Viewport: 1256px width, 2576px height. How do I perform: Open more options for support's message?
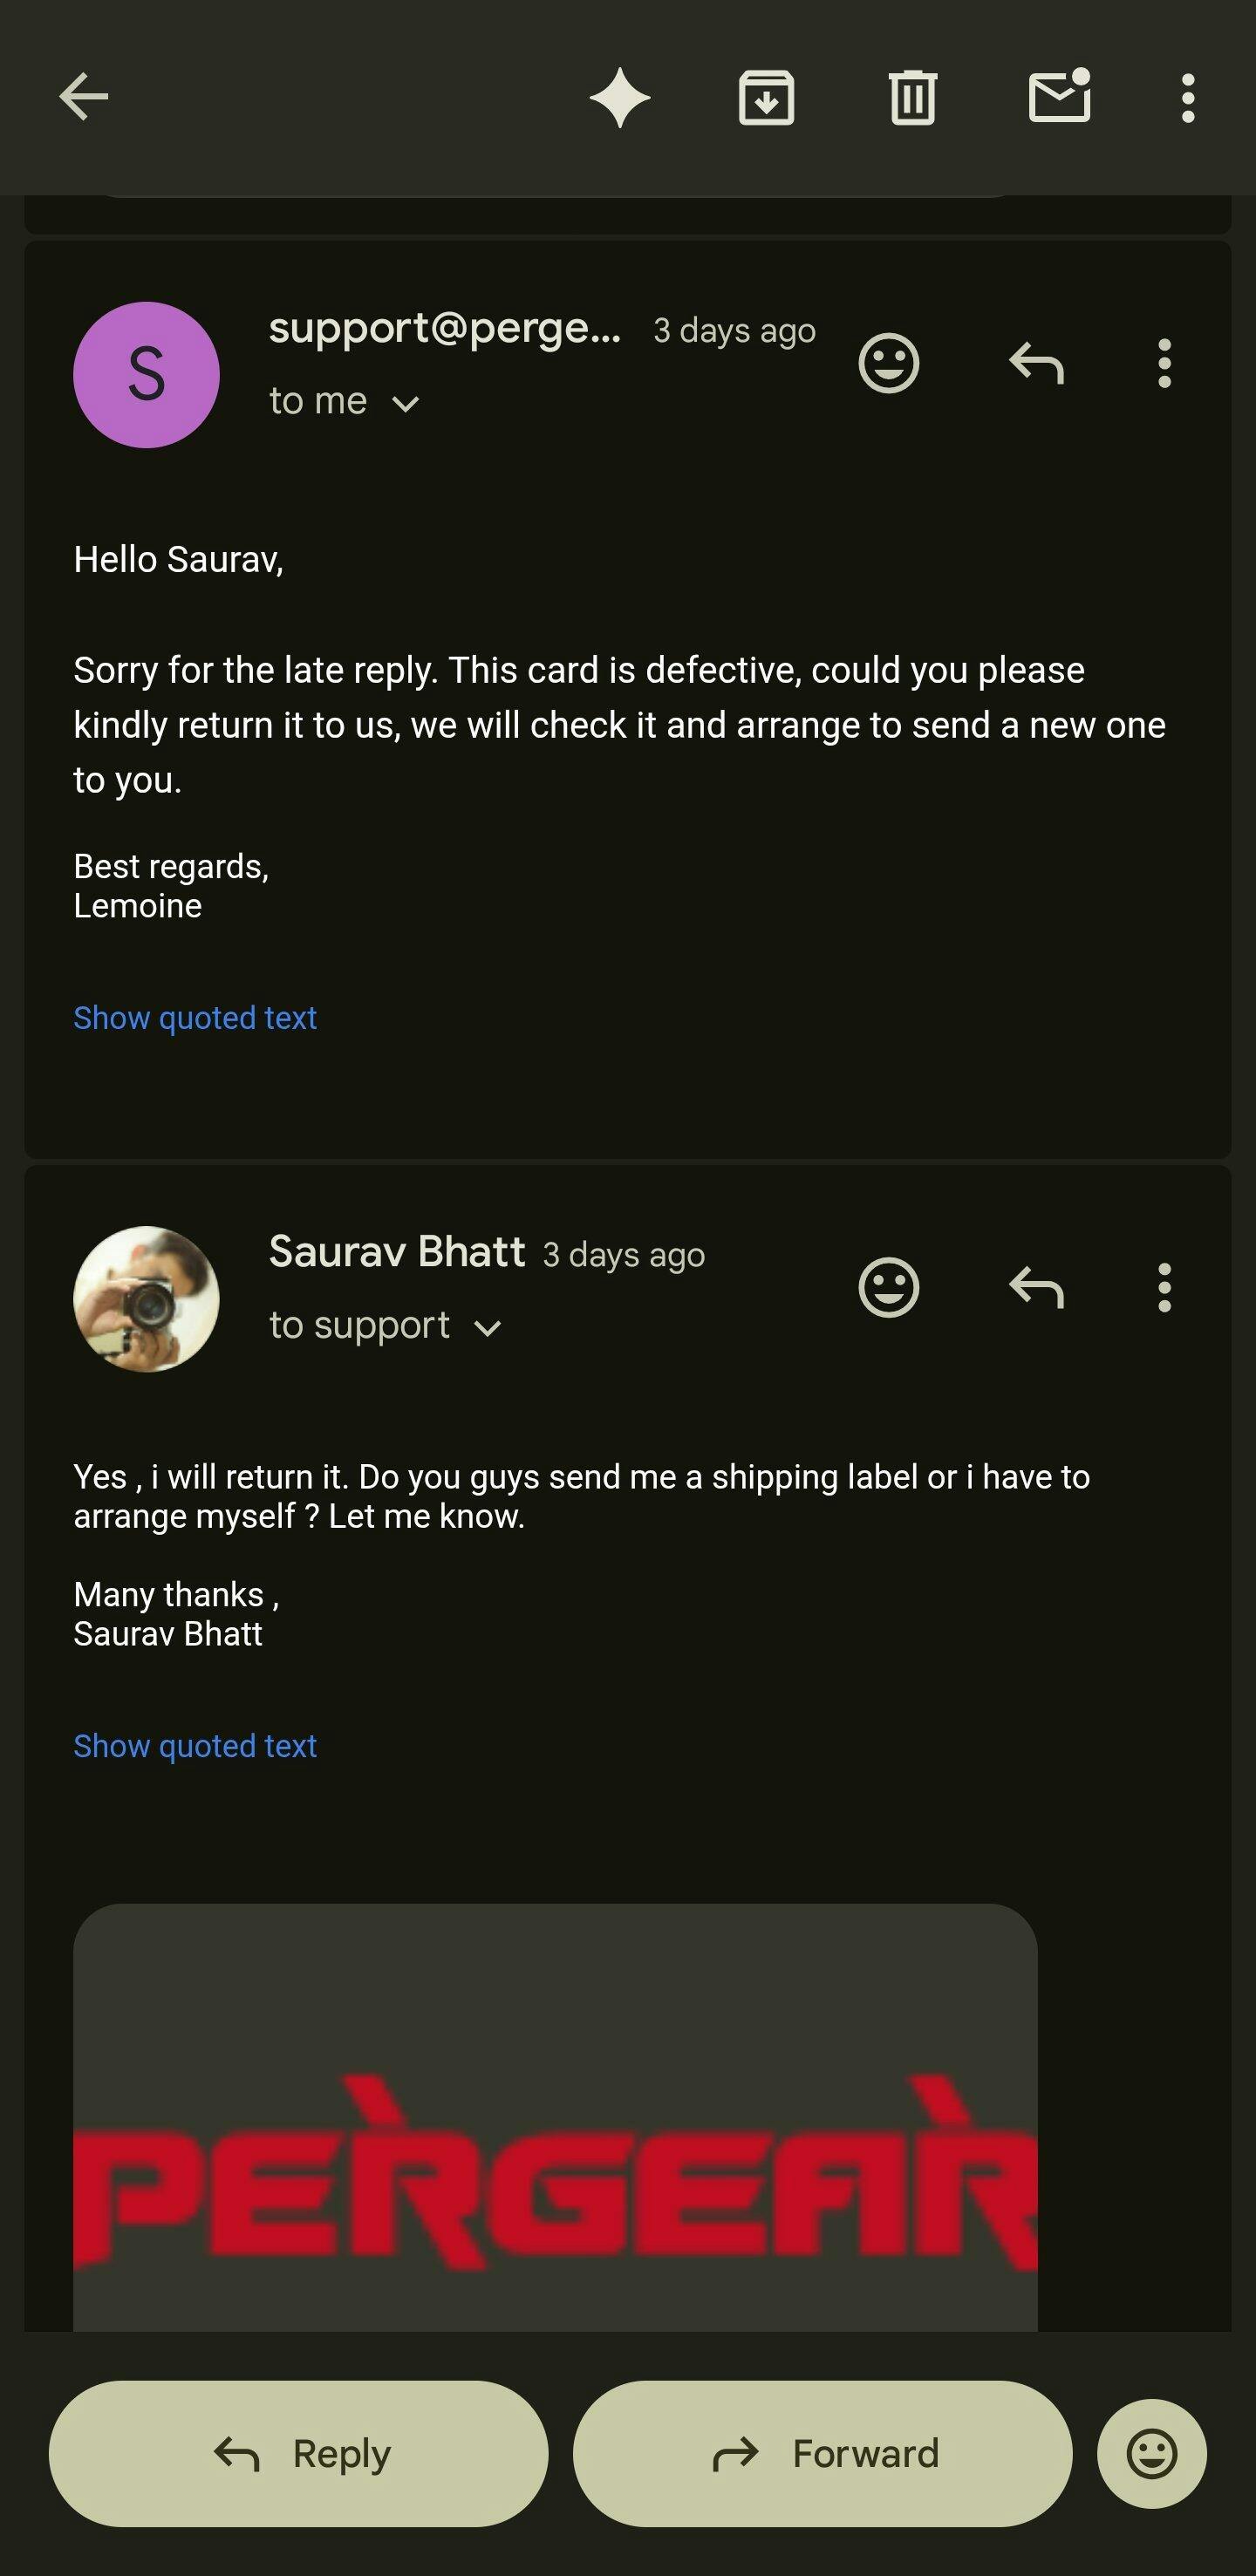coord(1164,363)
